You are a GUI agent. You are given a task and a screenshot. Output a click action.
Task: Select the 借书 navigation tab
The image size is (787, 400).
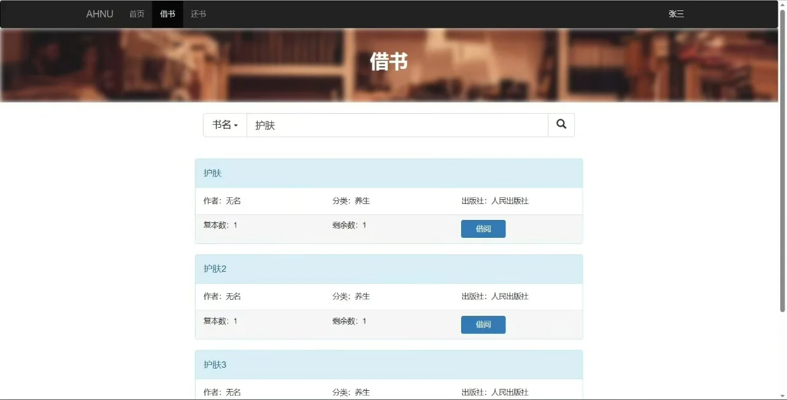167,14
